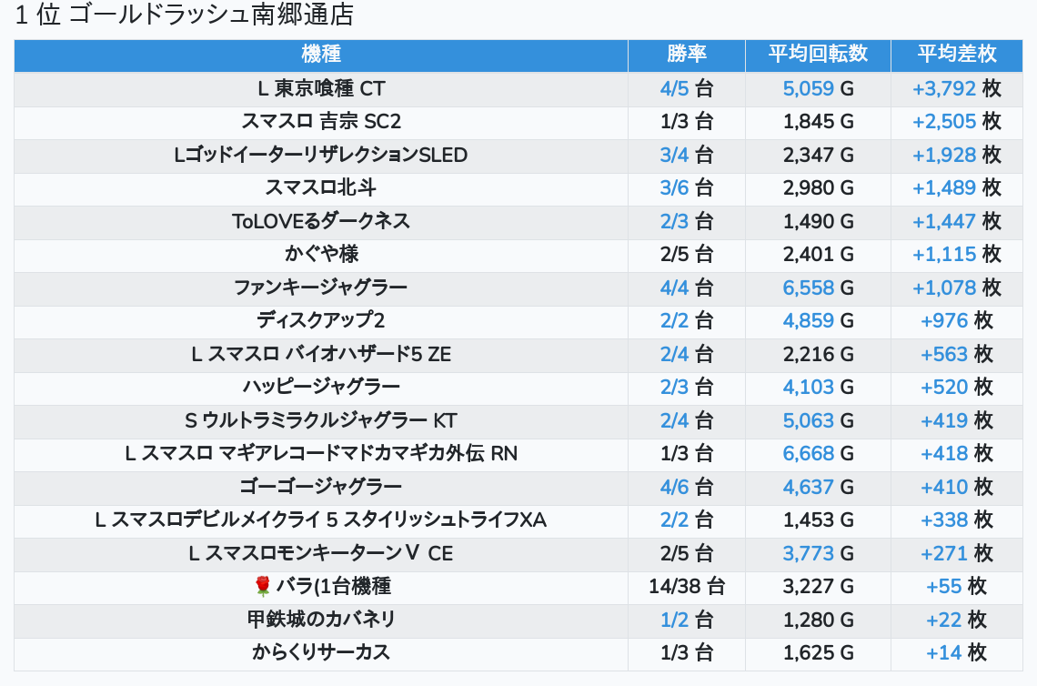Select the heading ゴールドラッシュ南郷通店
Image resolution: width=1037 pixels, height=686 pixels.
[211, 15]
